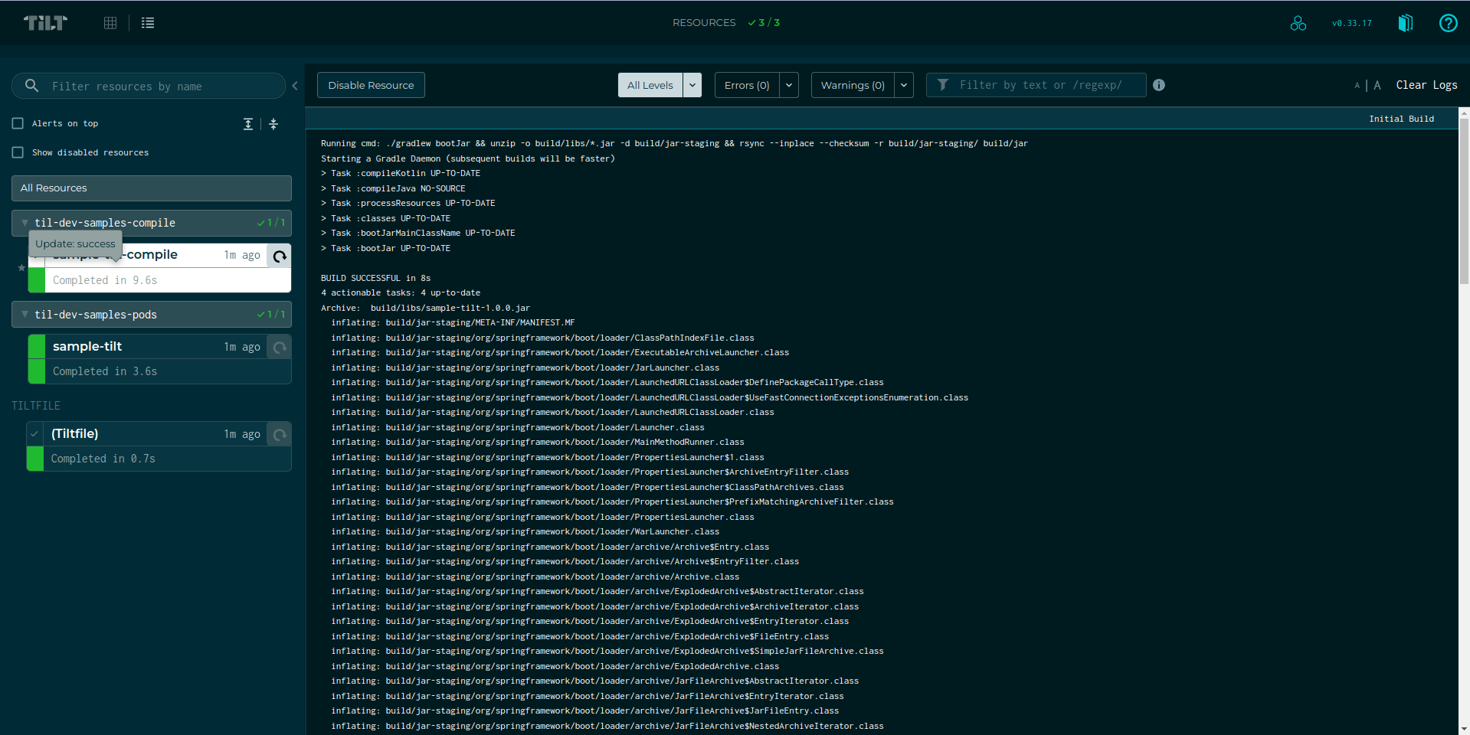
Task: Click the log pane scrollbar thumb
Action: pos(1464,201)
